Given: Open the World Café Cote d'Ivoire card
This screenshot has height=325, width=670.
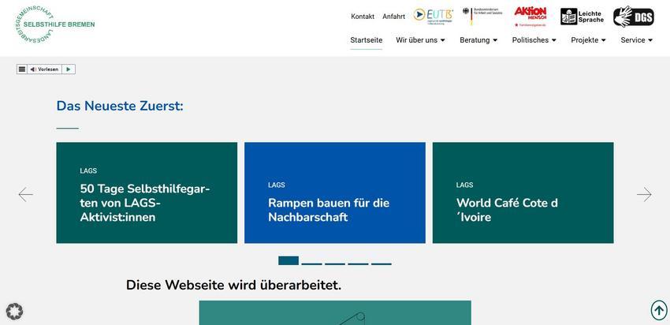Looking at the screenshot, I should pyautogui.click(x=523, y=192).
